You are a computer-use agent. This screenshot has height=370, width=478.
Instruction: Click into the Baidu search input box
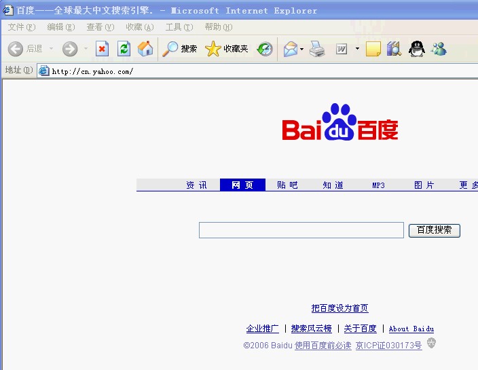(301, 230)
